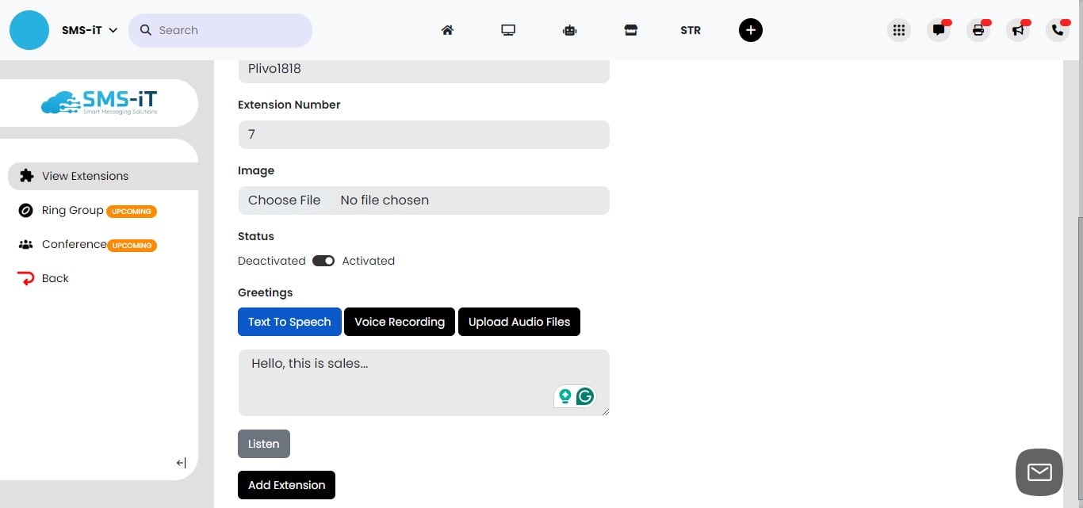Viewport: 1083px width, 508px height.
Task: Open the Intercom chat bubble
Action: (1039, 472)
